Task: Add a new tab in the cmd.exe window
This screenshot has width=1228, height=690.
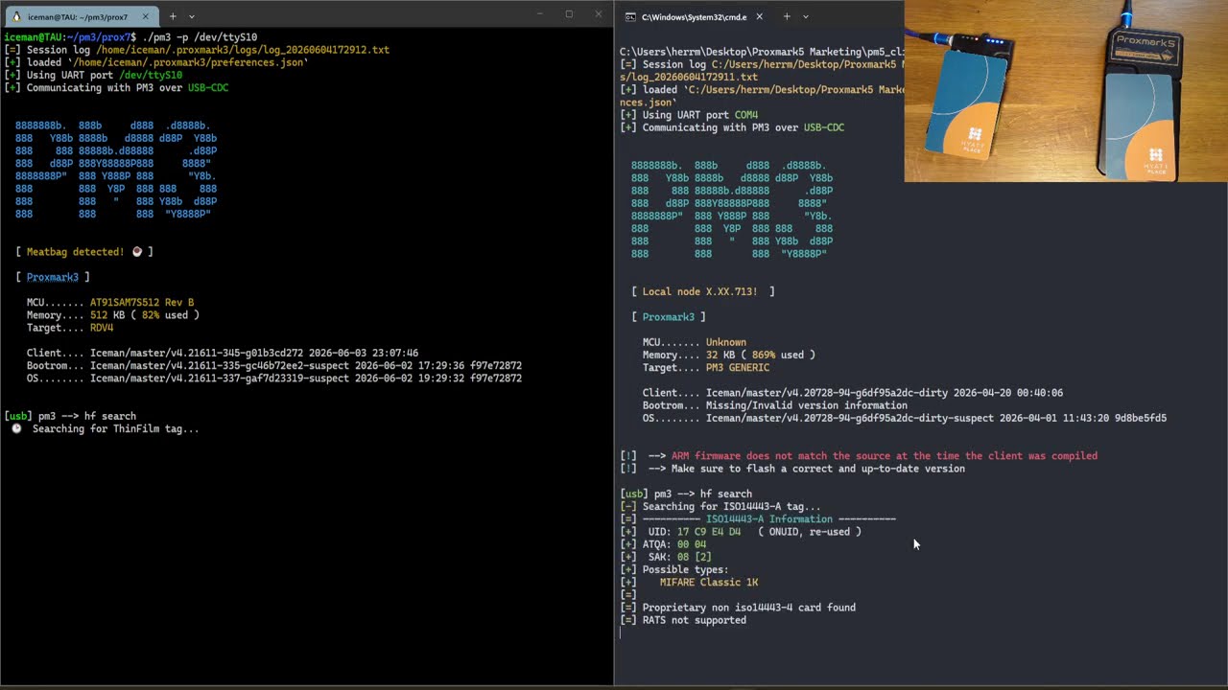Action: pos(786,16)
